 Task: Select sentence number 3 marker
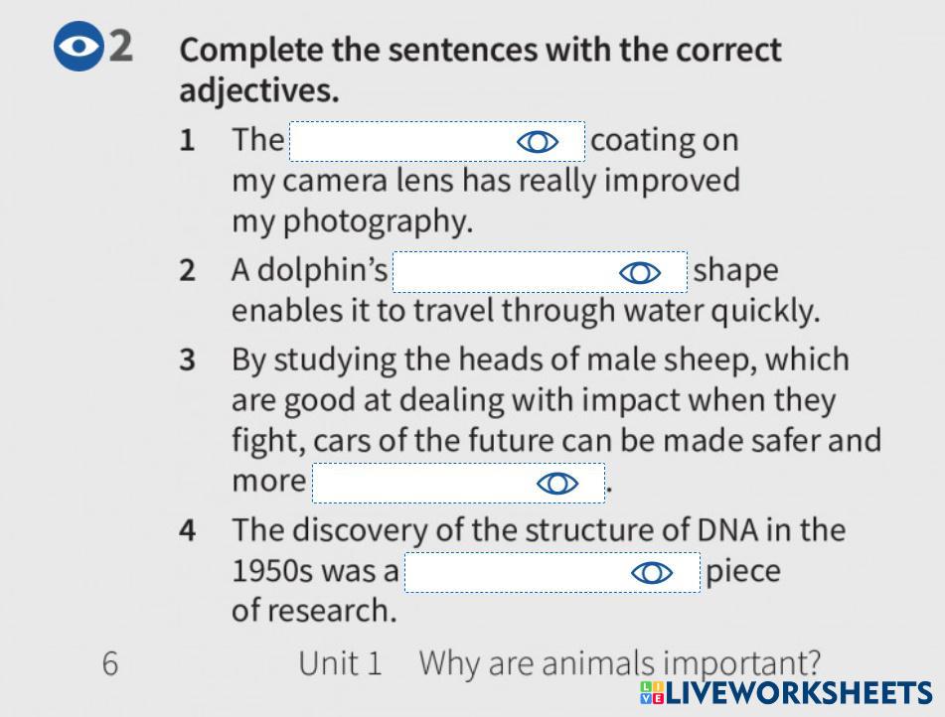187,359
